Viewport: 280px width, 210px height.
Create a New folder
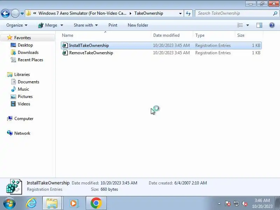[x=138, y=25]
